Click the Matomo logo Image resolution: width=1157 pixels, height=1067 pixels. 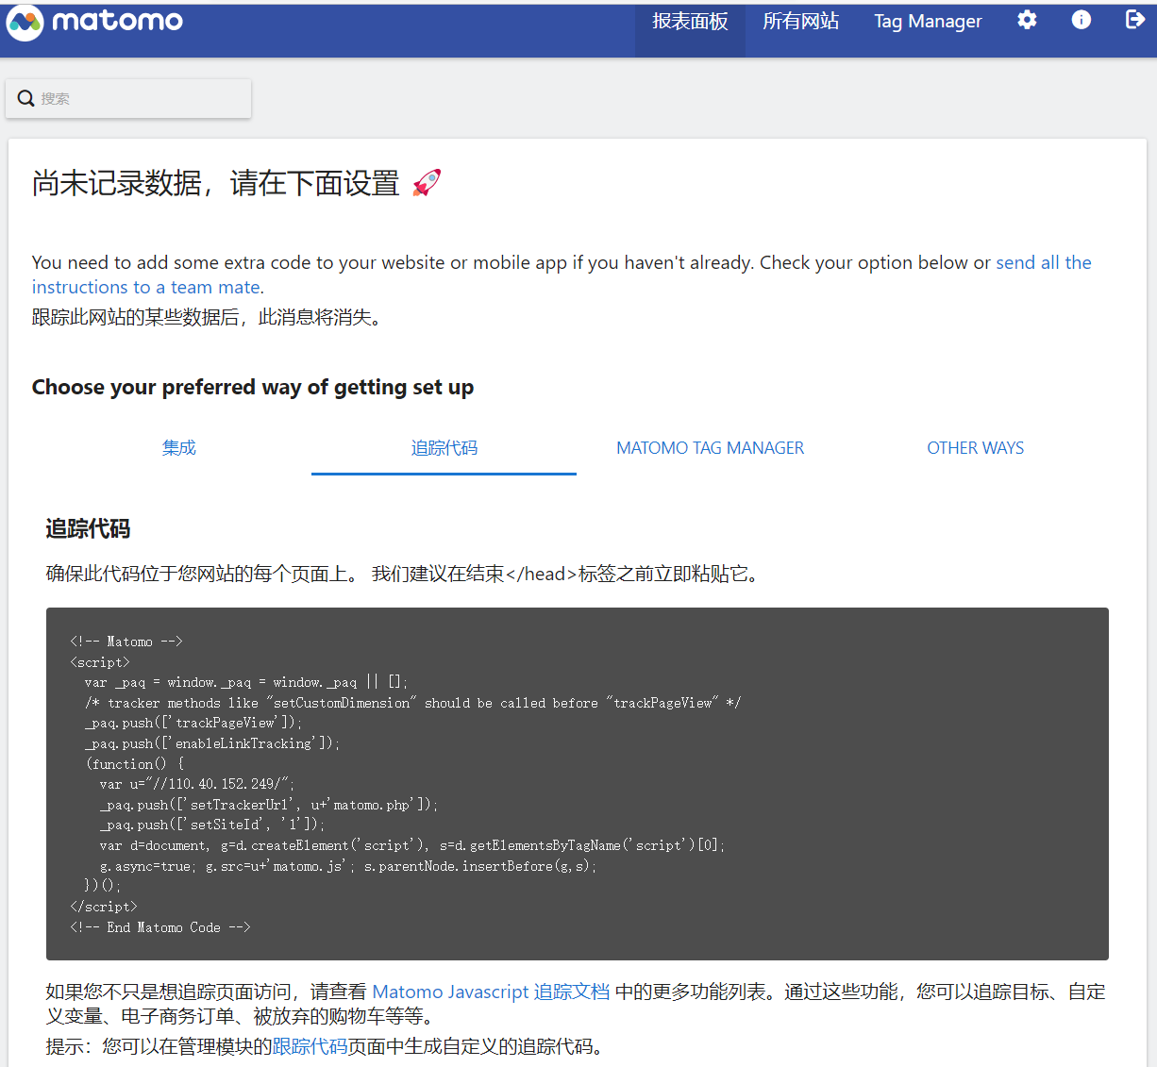tap(94, 22)
